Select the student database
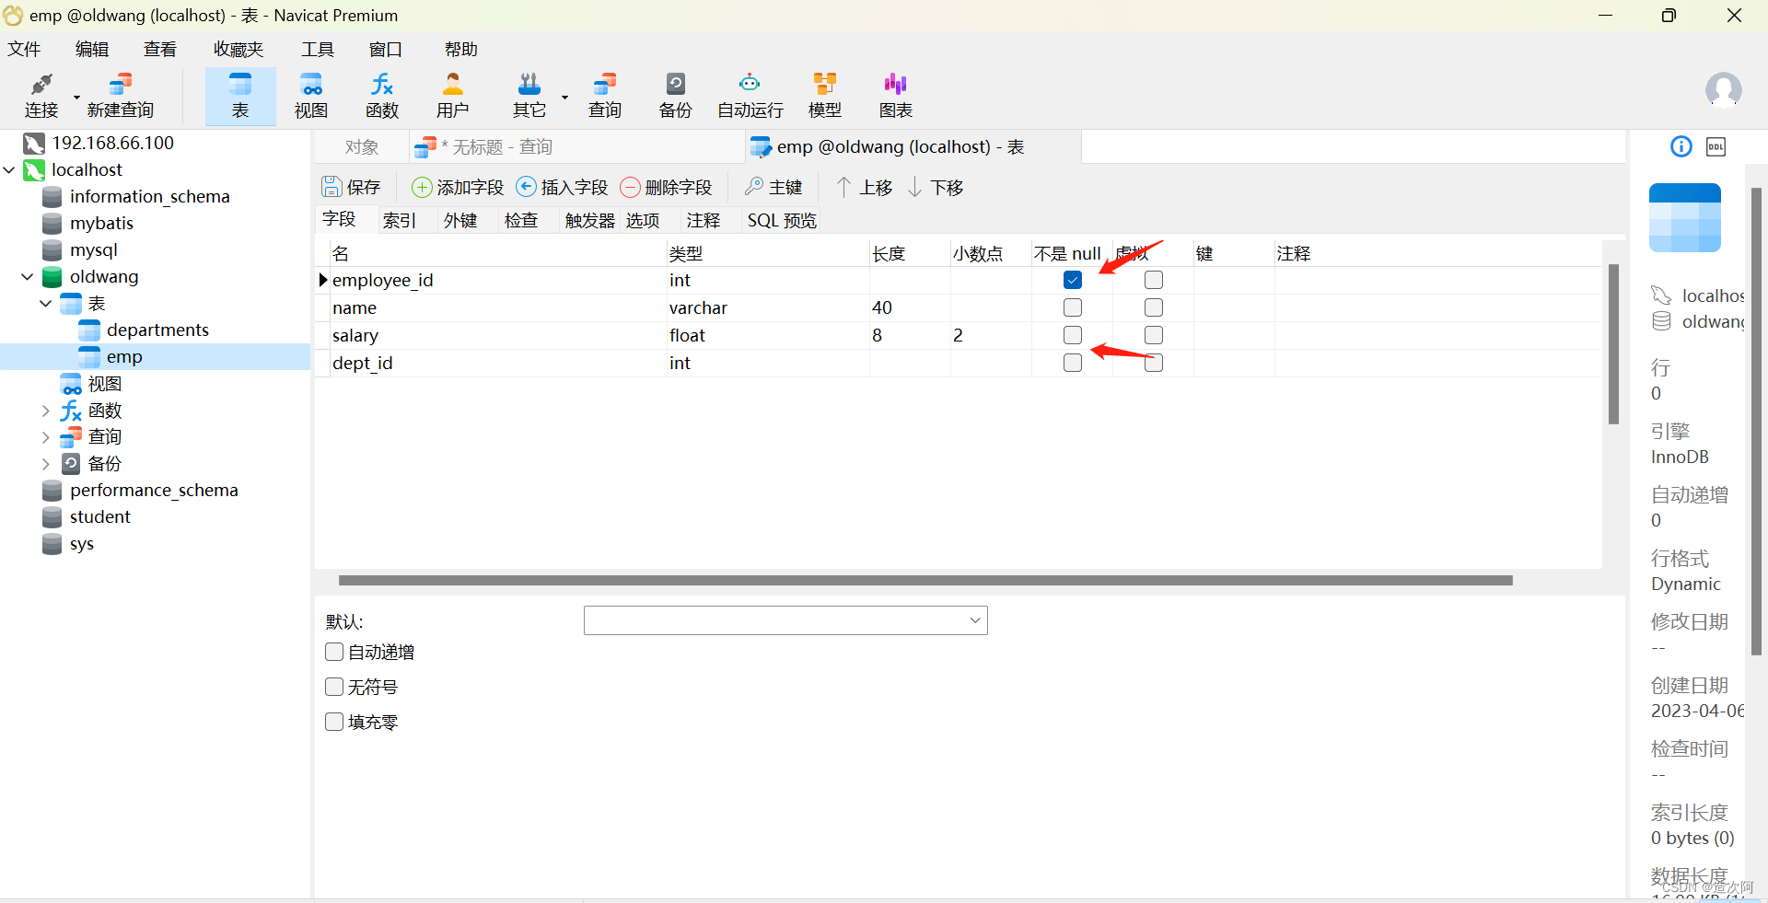This screenshot has width=1768, height=903. [x=100, y=516]
